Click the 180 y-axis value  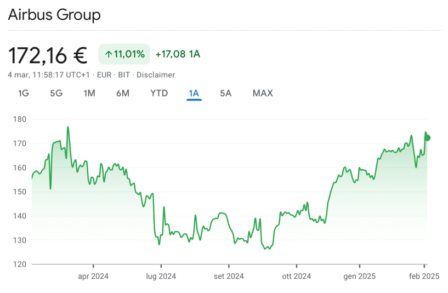(x=20, y=119)
